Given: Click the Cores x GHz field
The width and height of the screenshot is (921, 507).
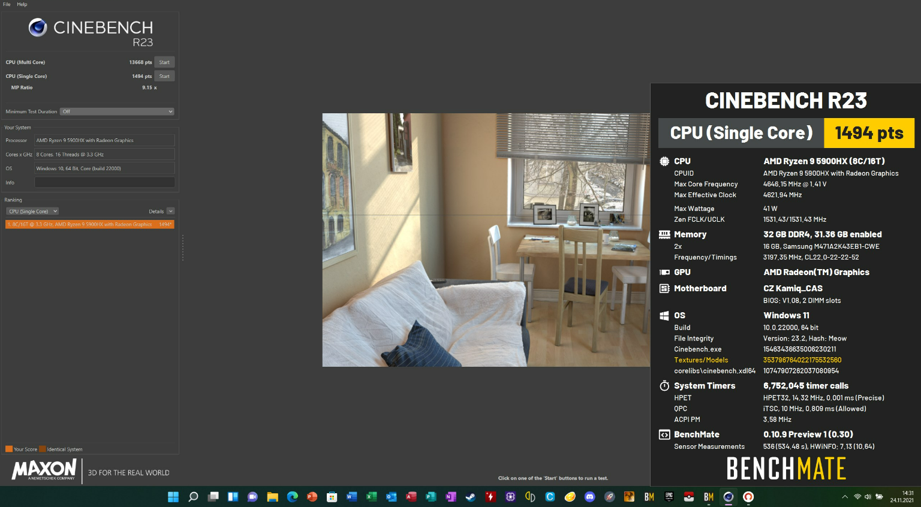Looking at the screenshot, I should pyautogui.click(x=104, y=155).
